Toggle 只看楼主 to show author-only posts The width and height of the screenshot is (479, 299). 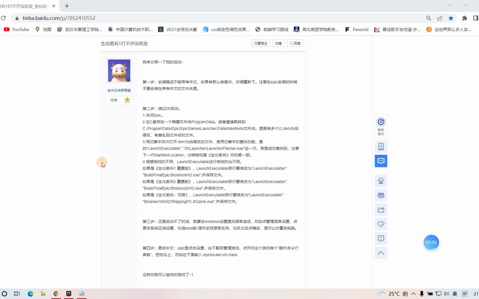pos(260,43)
